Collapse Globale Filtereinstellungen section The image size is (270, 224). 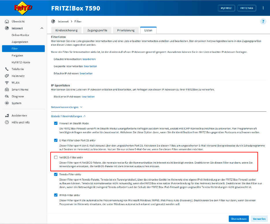point(68,116)
